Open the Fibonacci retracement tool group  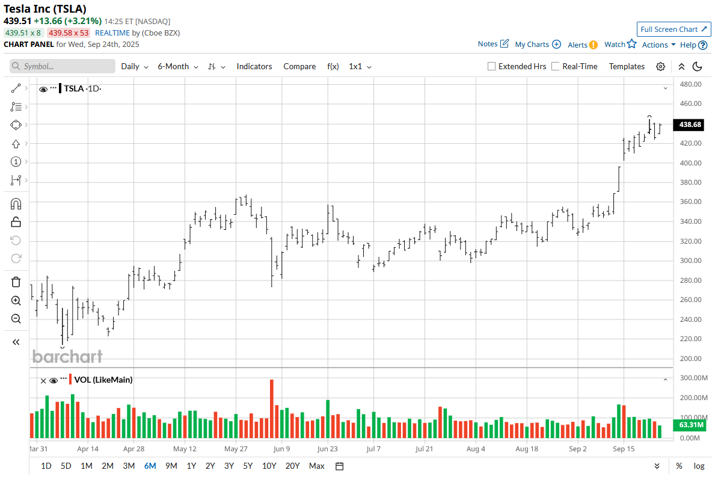(16, 107)
